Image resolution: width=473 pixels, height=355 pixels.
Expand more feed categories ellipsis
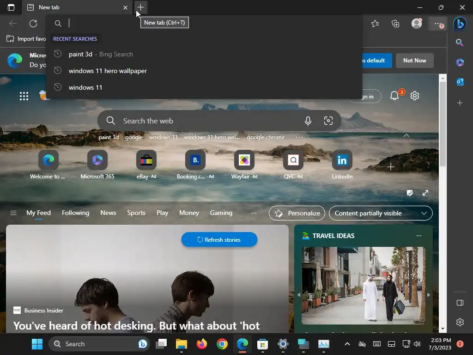254,213
